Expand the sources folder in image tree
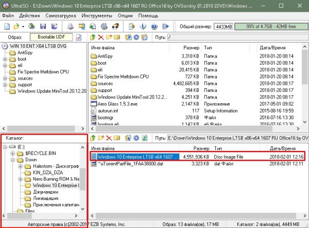Image resolution: width=309 pixels, height=228 pixels. (x=5, y=79)
